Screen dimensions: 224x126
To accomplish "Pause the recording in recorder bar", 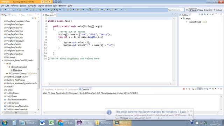I will pos(46,2).
